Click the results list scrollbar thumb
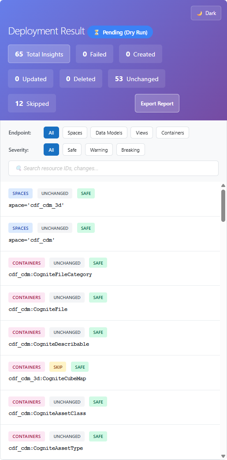 (x=223, y=206)
